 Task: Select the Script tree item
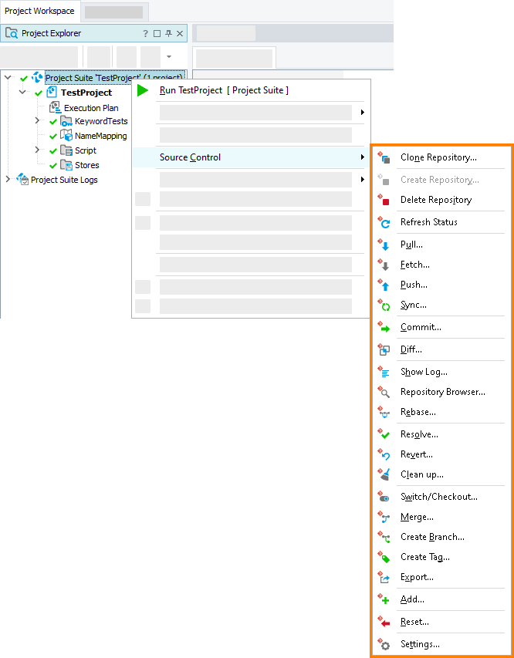tap(86, 150)
